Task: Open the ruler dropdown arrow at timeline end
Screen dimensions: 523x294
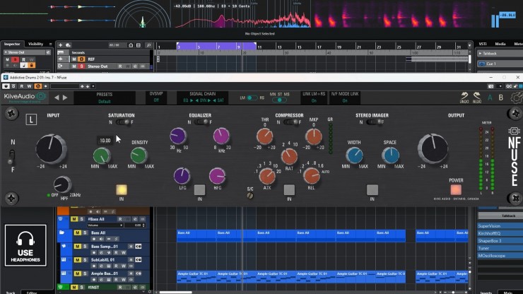Action: (x=469, y=45)
